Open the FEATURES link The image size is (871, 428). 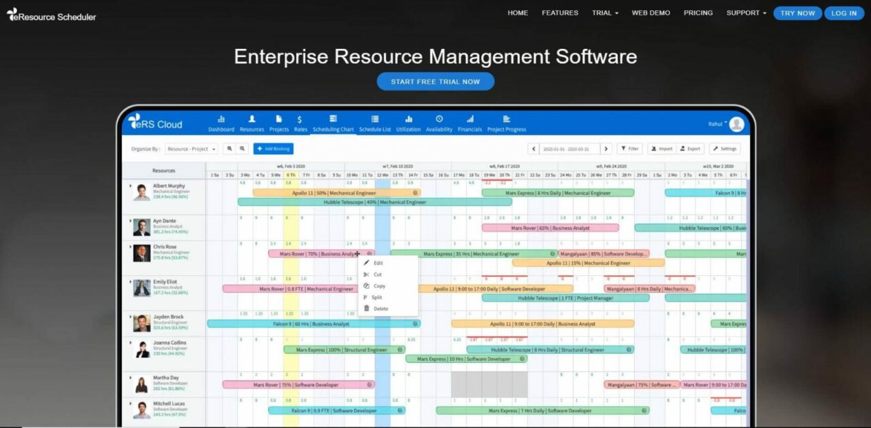pos(560,13)
